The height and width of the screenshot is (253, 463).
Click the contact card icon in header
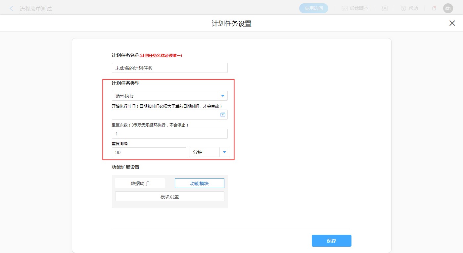click(385, 9)
